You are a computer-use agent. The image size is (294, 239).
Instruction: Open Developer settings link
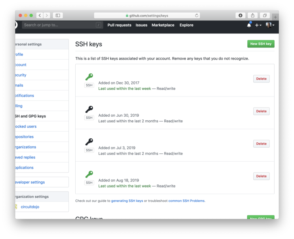[42, 182]
